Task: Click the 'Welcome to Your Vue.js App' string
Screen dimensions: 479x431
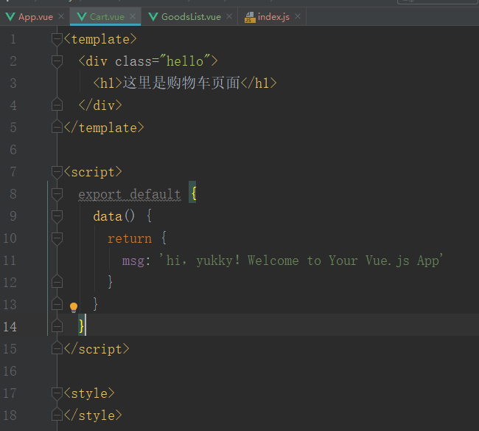Action: [x=343, y=261]
